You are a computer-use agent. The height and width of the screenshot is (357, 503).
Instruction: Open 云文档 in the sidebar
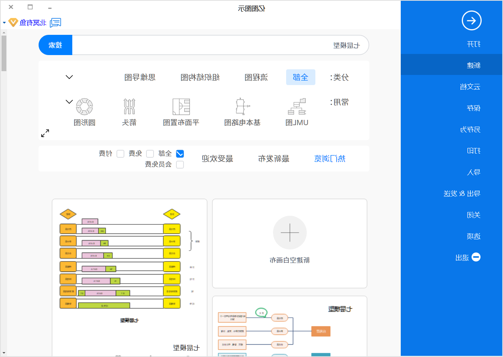(452, 87)
